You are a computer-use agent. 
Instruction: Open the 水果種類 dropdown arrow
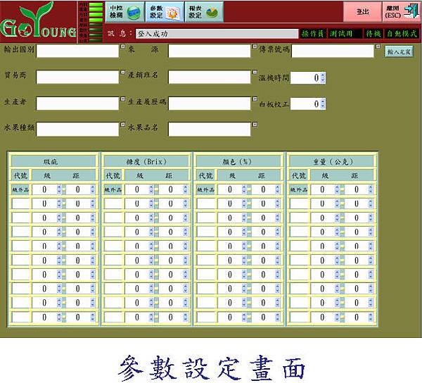122,125
